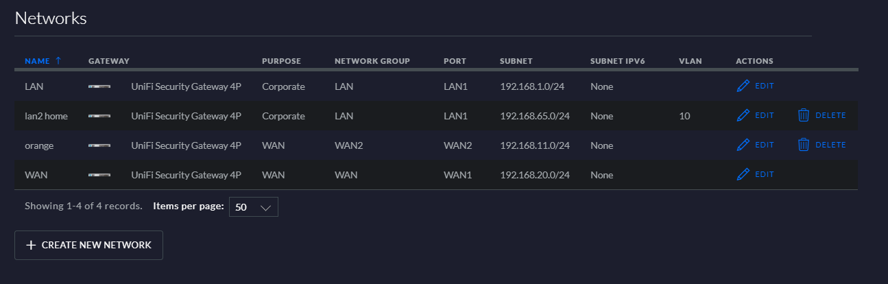Click the pencil icon for lan2 home
The height and width of the screenshot is (284, 888).
tap(743, 116)
